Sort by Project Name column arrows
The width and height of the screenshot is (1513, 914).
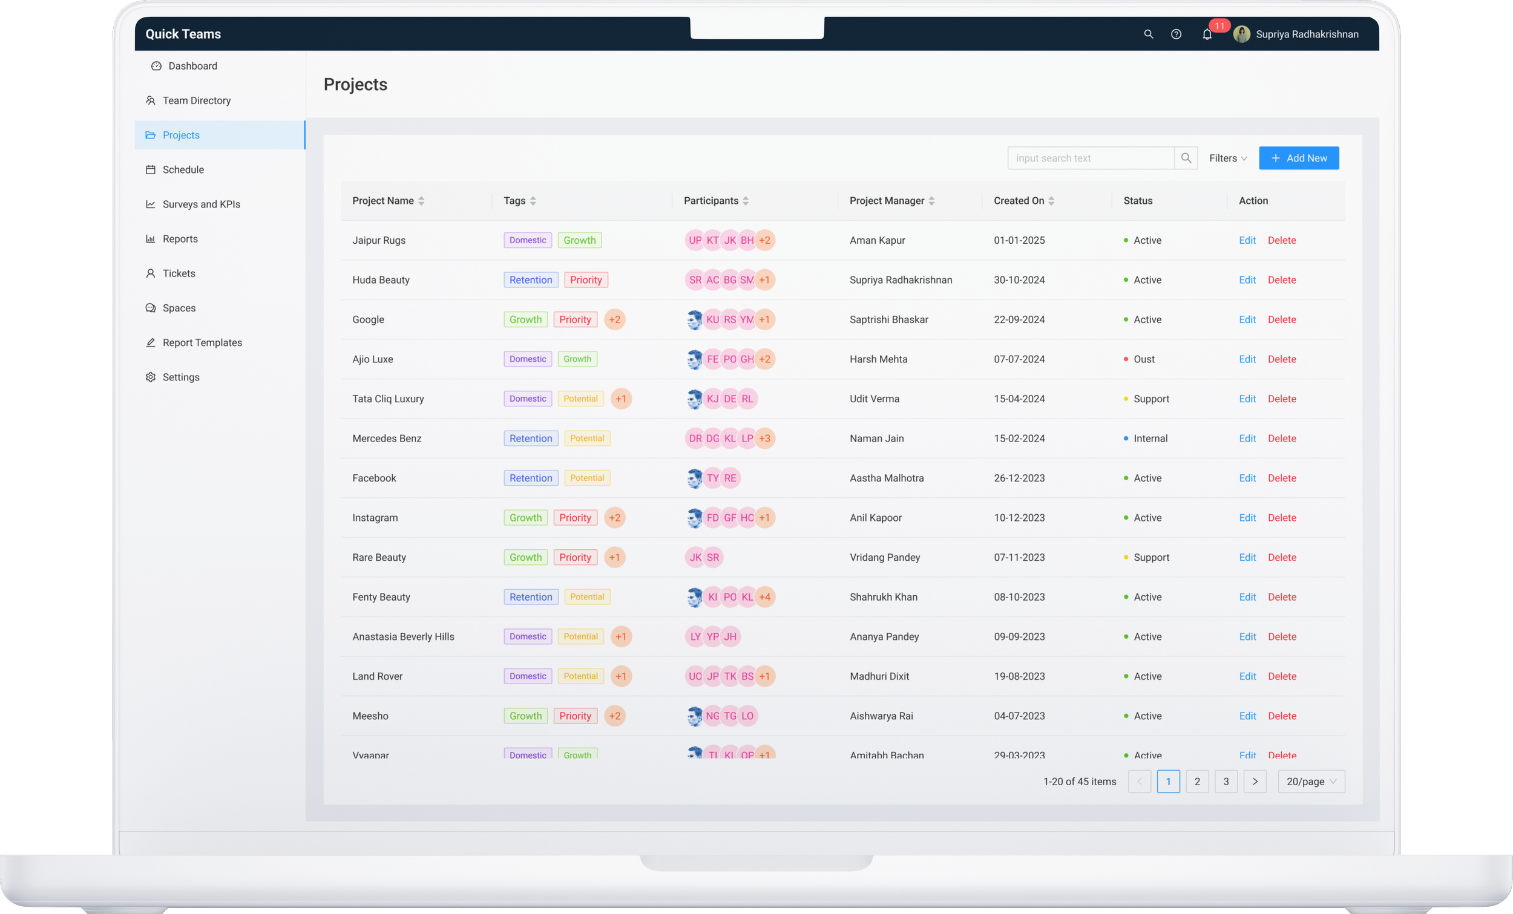421,201
